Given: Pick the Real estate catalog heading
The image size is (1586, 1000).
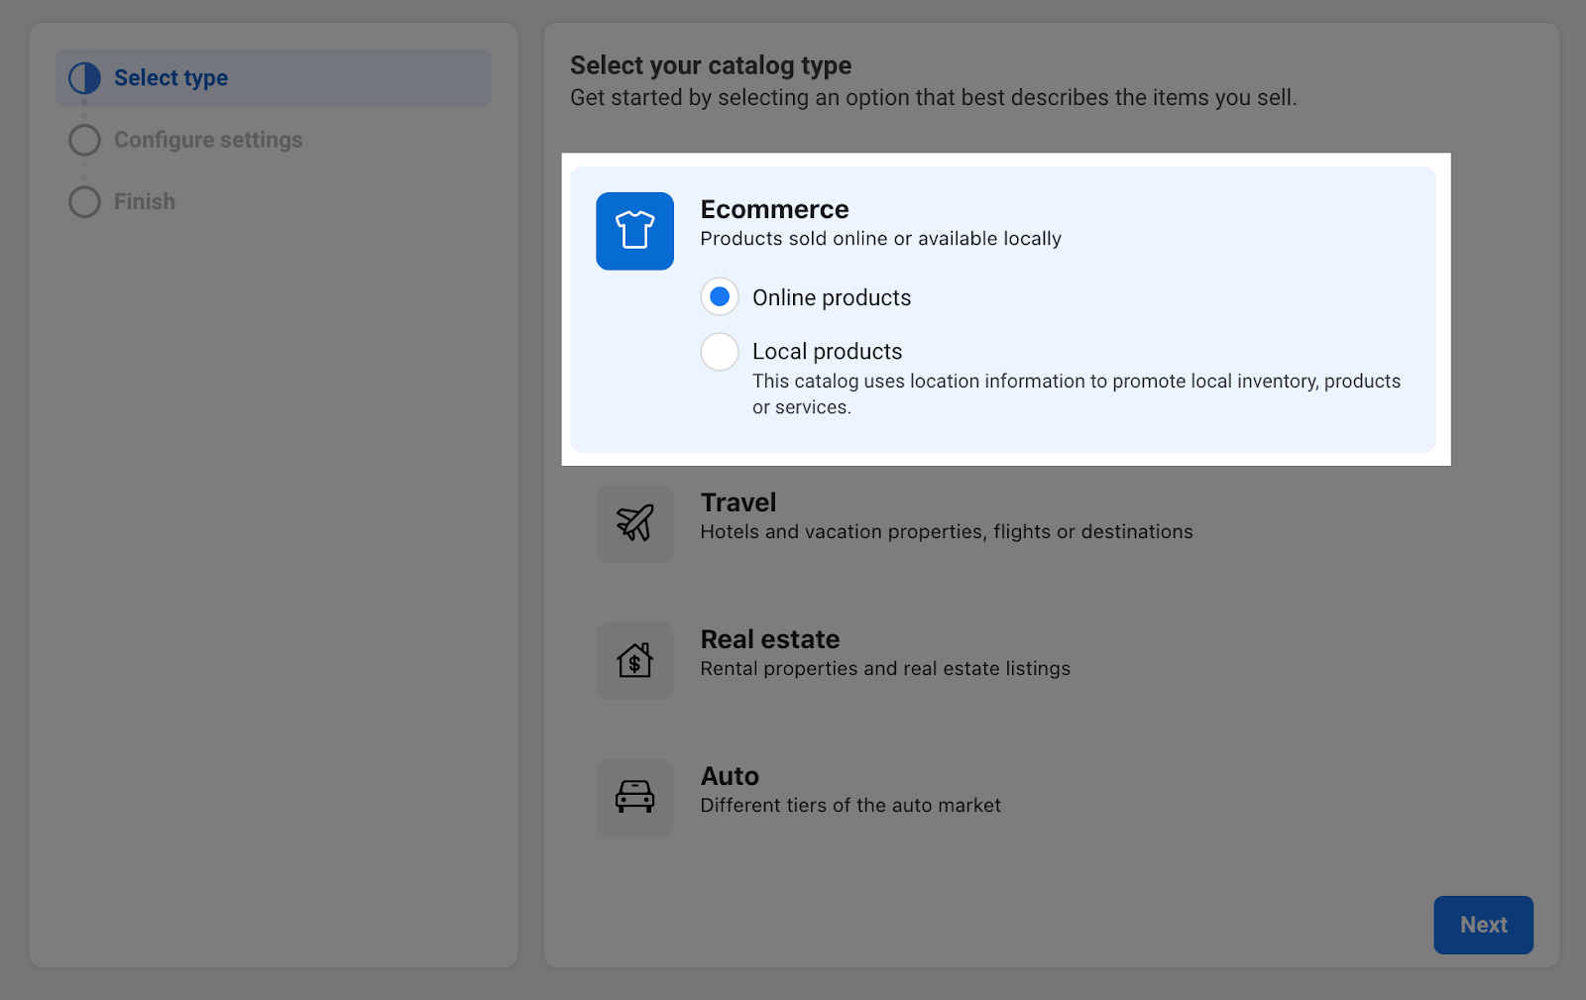Looking at the screenshot, I should point(770,639).
